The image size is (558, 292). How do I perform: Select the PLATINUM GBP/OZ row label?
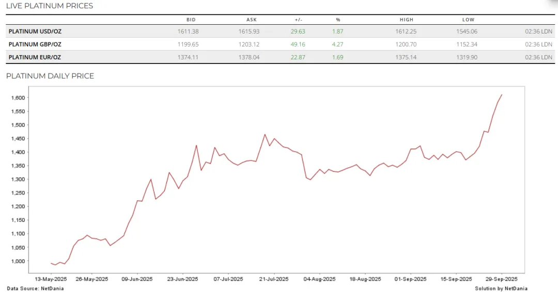35,44
